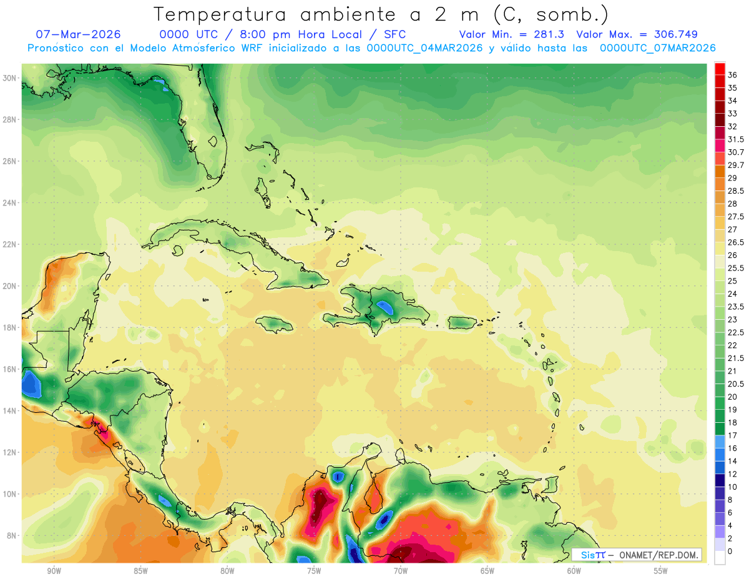Click the '28N' latitude axis label
This screenshot has width=749, height=579.
(x=9, y=119)
